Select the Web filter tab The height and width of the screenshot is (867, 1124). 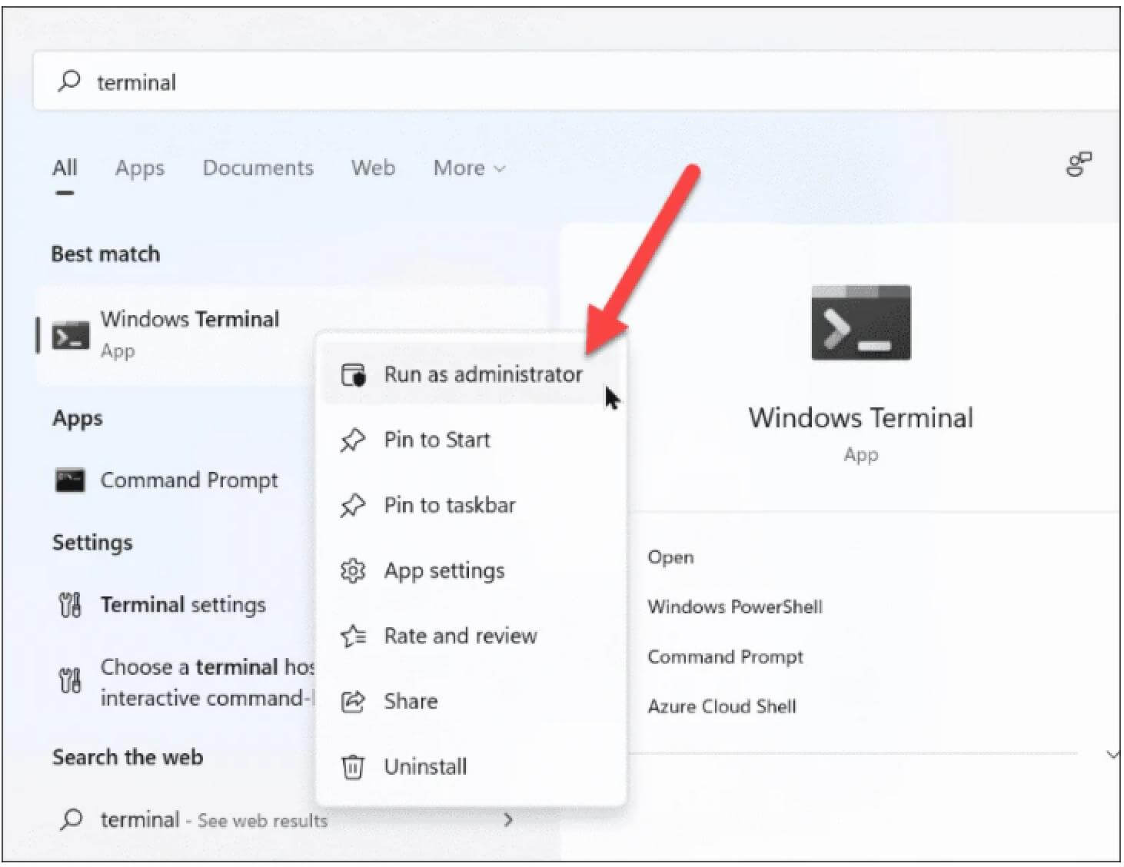[x=373, y=168]
